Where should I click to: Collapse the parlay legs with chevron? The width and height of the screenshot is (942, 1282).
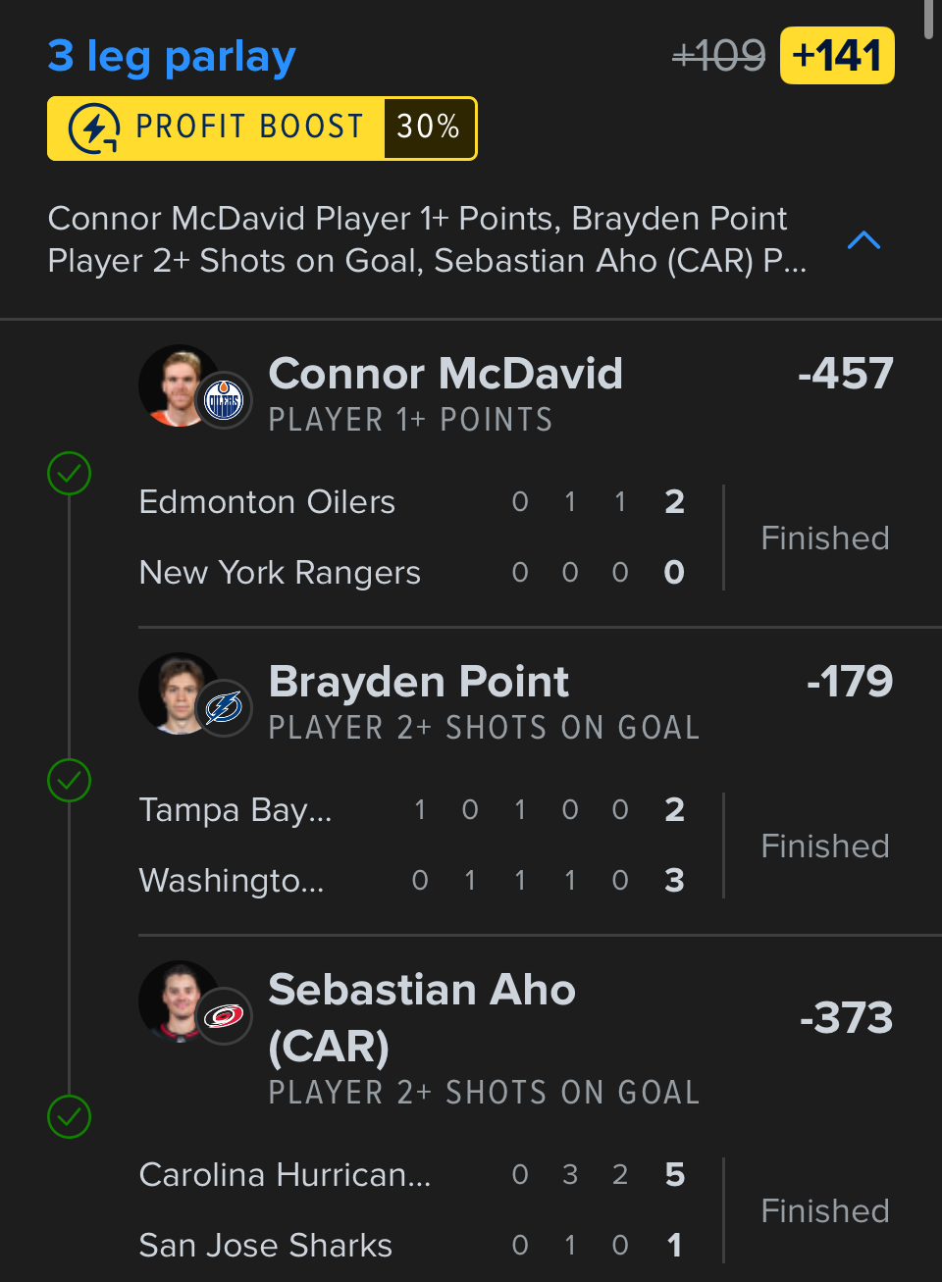tap(863, 240)
